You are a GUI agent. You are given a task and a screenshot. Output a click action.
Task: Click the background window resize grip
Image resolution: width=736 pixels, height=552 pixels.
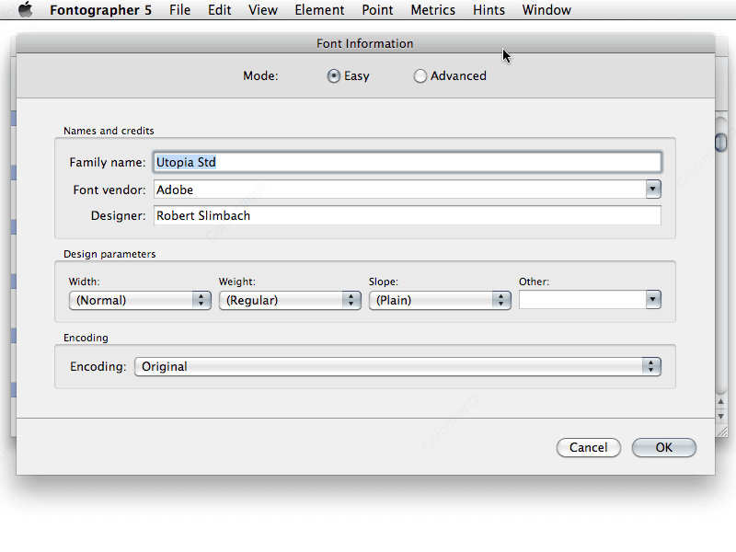pos(721,431)
